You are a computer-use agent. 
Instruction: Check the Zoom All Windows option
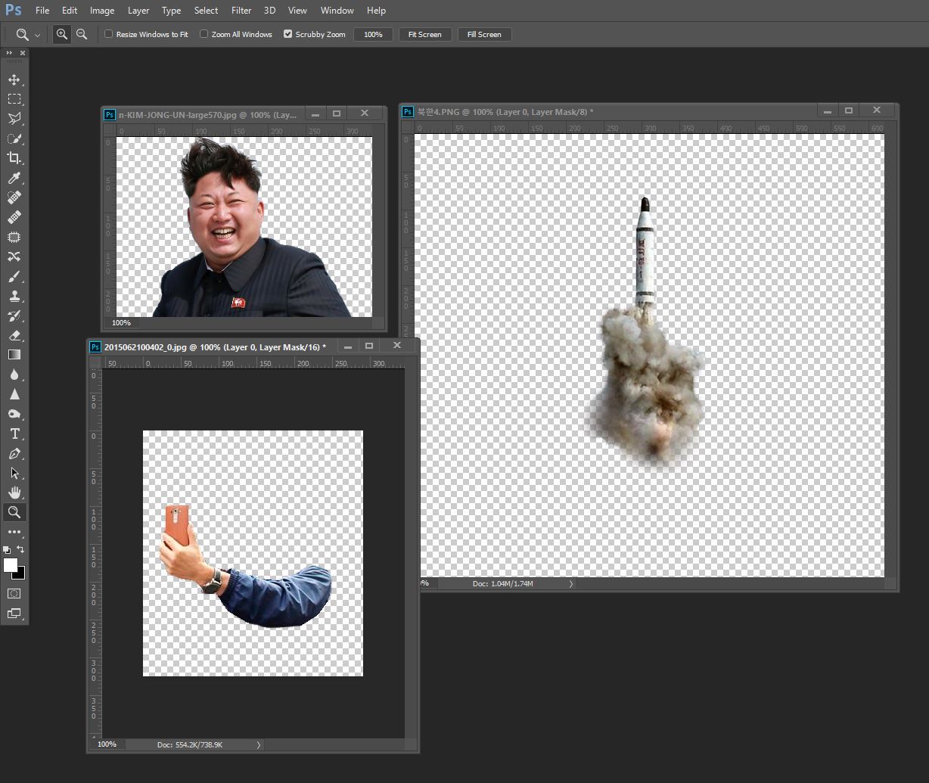tap(204, 34)
